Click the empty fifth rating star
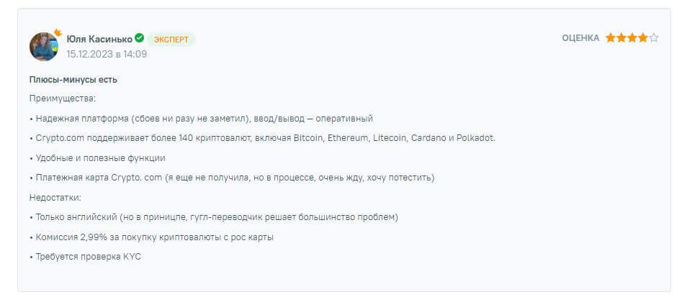Viewport: 687px width, 297px height. tap(653, 38)
